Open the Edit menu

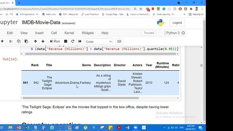pos(10,33)
